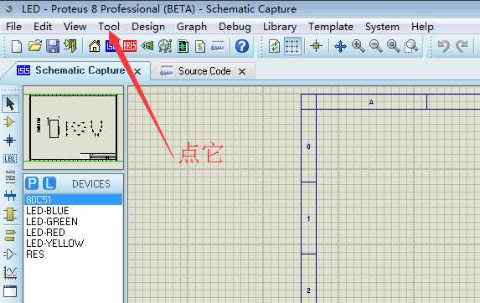Click L library manager button
This screenshot has width=480, height=303.
click(x=49, y=183)
